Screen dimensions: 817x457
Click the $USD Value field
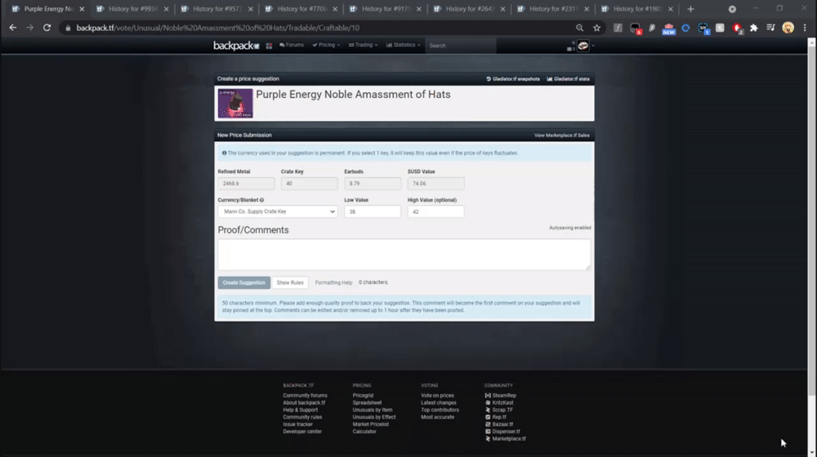[x=435, y=184]
